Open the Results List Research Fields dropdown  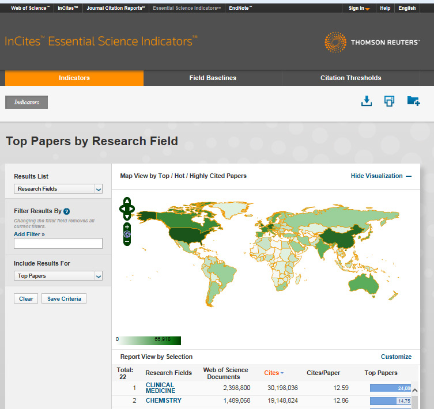click(58, 189)
